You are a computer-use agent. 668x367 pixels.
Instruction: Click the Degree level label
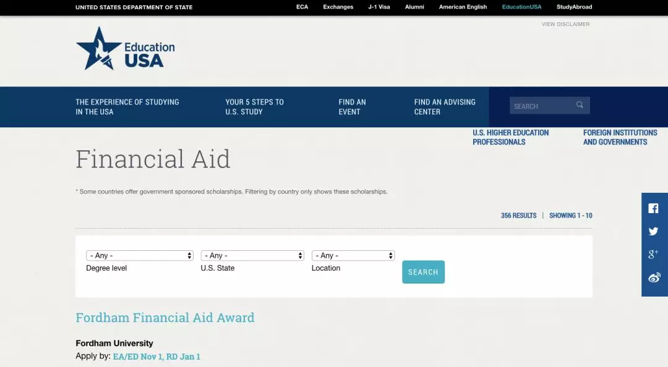pyautogui.click(x=106, y=268)
